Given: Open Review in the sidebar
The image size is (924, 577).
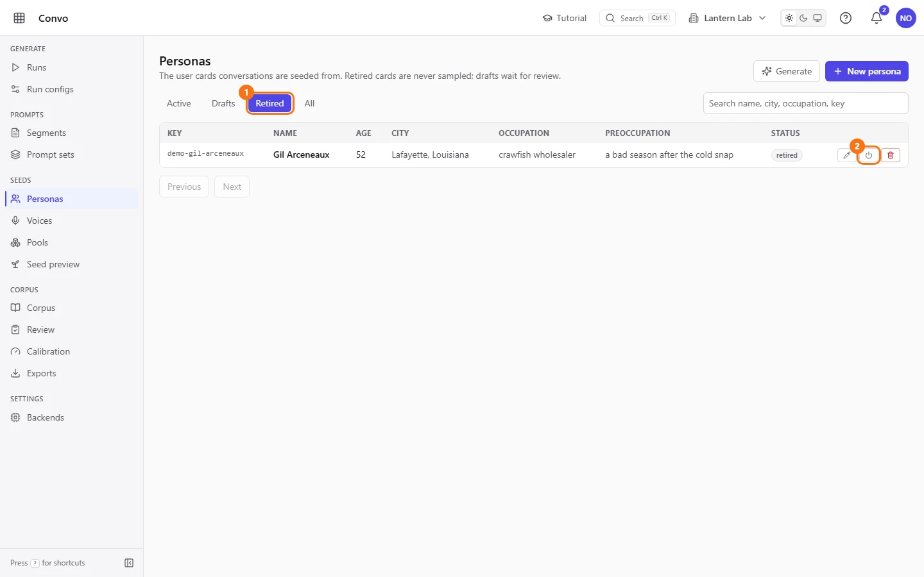Looking at the screenshot, I should click(x=71, y=330).
